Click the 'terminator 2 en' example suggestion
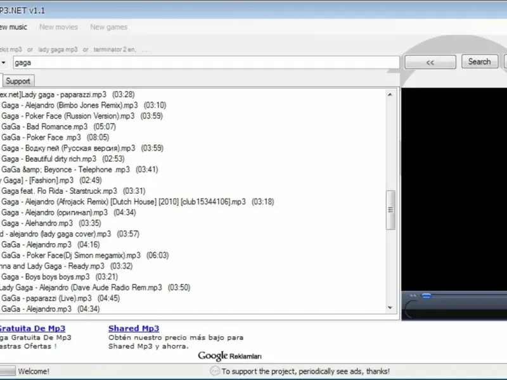This screenshot has width=507, height=380. [115, 49]
